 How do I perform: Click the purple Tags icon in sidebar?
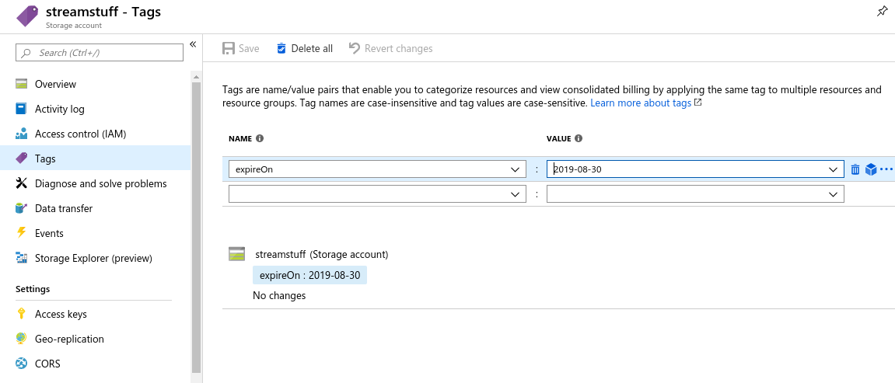point(22,158)
